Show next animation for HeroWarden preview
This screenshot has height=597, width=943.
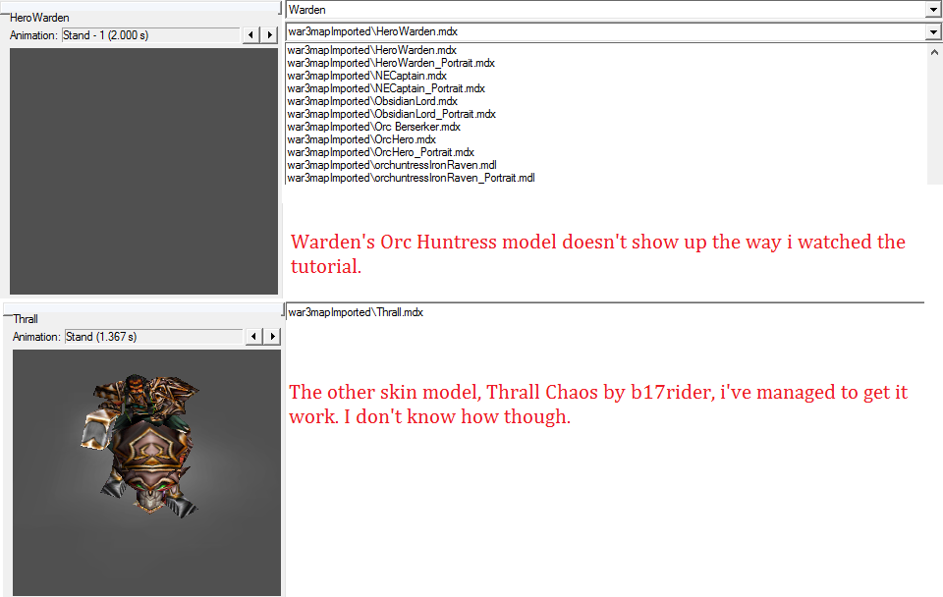coord(269,35)
